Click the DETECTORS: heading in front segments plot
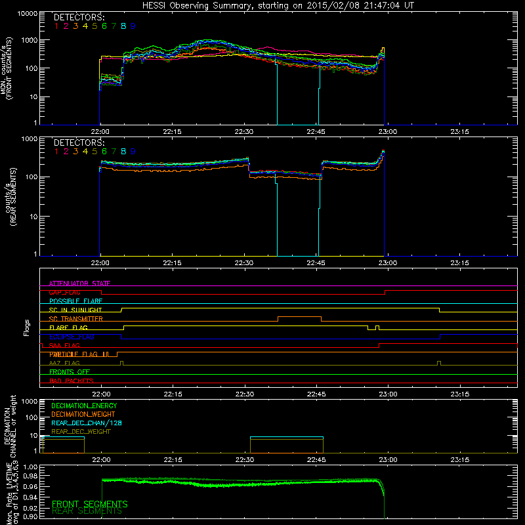 tap(79, 17)
